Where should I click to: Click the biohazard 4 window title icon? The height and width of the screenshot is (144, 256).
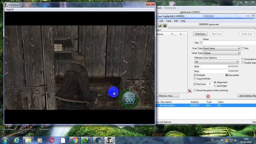click(6, 5)
